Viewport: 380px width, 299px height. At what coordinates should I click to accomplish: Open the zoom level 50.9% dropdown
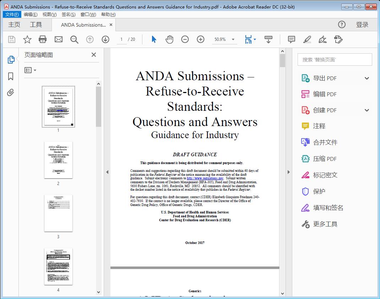tap(224, 39)
